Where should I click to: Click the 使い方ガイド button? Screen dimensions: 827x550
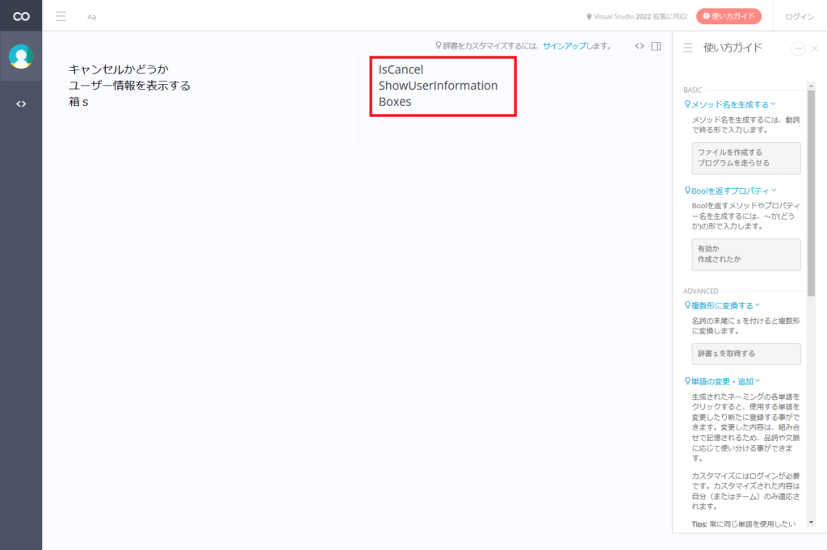[x=728, y=16]
